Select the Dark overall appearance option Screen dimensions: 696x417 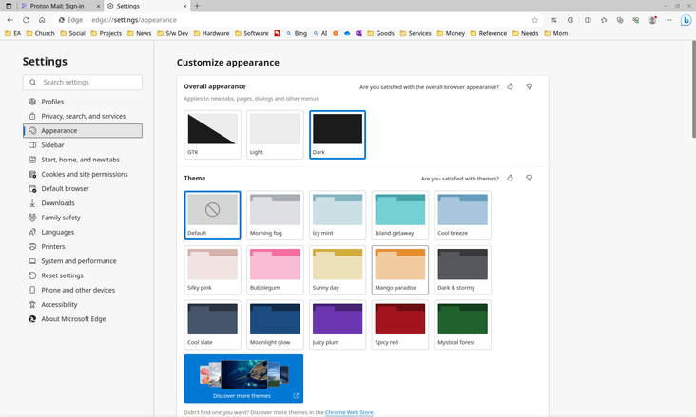tap(338, 135)
